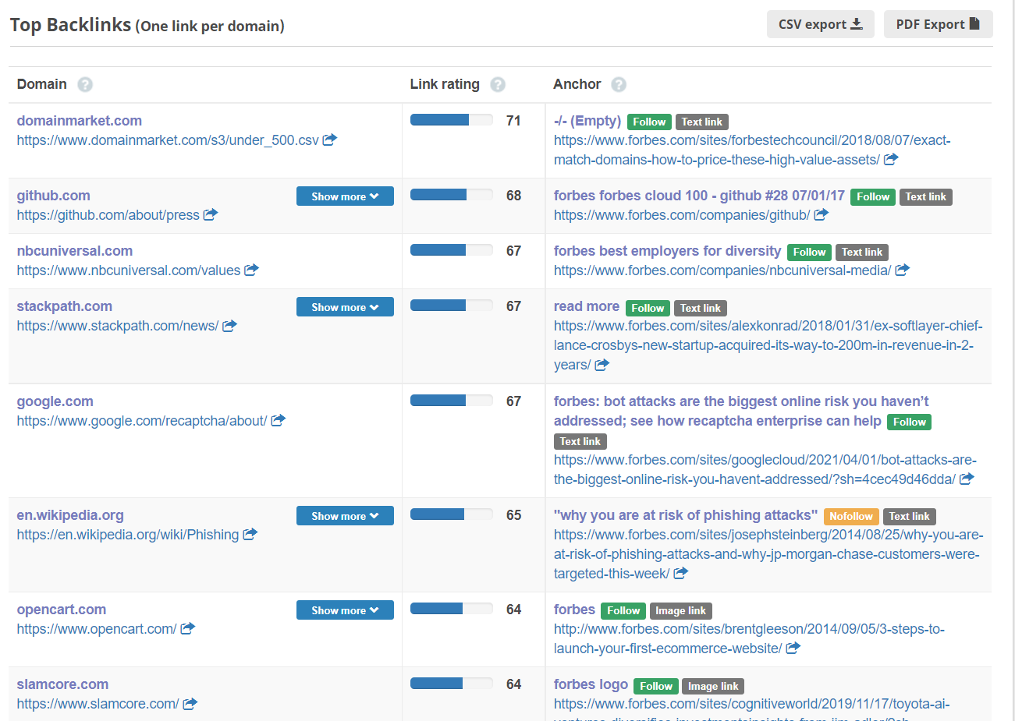Screen dimensions: 1015x721
Task: Click the 'forbes best employers for diversity' anchor
Action: point(667,251)
